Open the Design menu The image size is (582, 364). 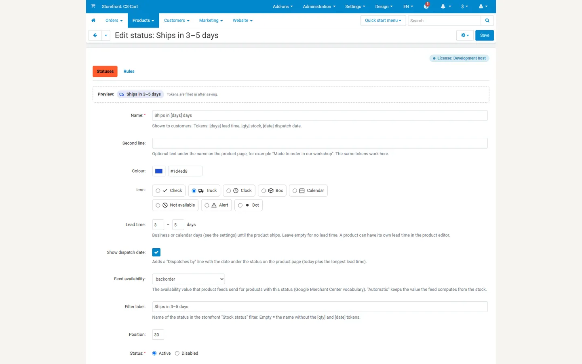[384, 6]
